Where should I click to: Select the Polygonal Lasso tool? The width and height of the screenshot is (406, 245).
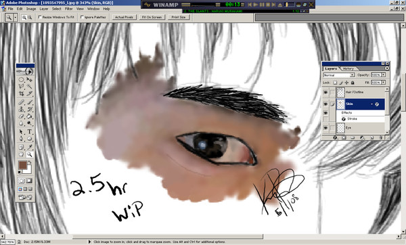[x=21, y=86]
